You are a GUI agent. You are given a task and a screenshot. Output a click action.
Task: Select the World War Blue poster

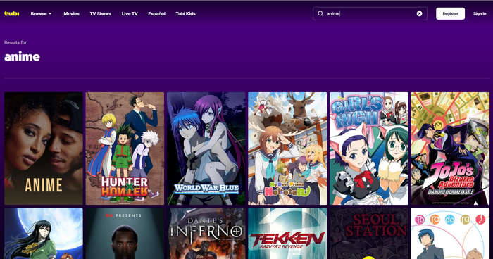[x=206, y=149]
